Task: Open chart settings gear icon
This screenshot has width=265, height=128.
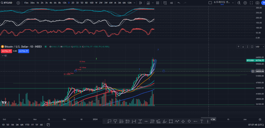Action: tap(245, 3)
